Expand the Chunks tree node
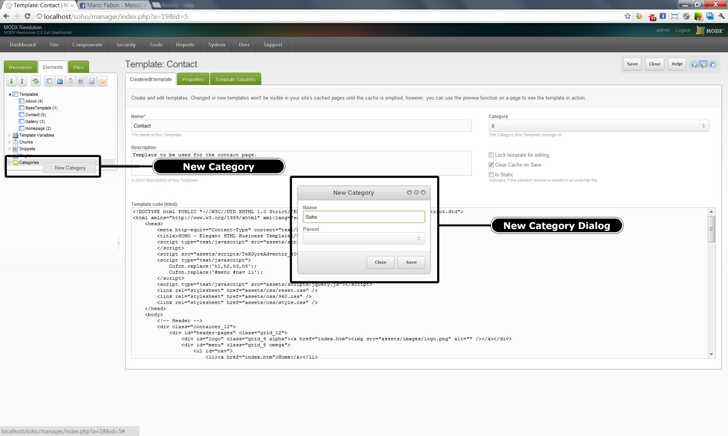 click(10, 142)
